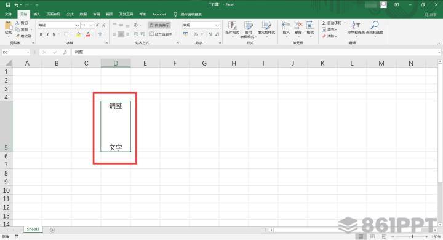The image size is (443, 240).
Task: Click the text orientation icon
Action: [x=136, y=25]
